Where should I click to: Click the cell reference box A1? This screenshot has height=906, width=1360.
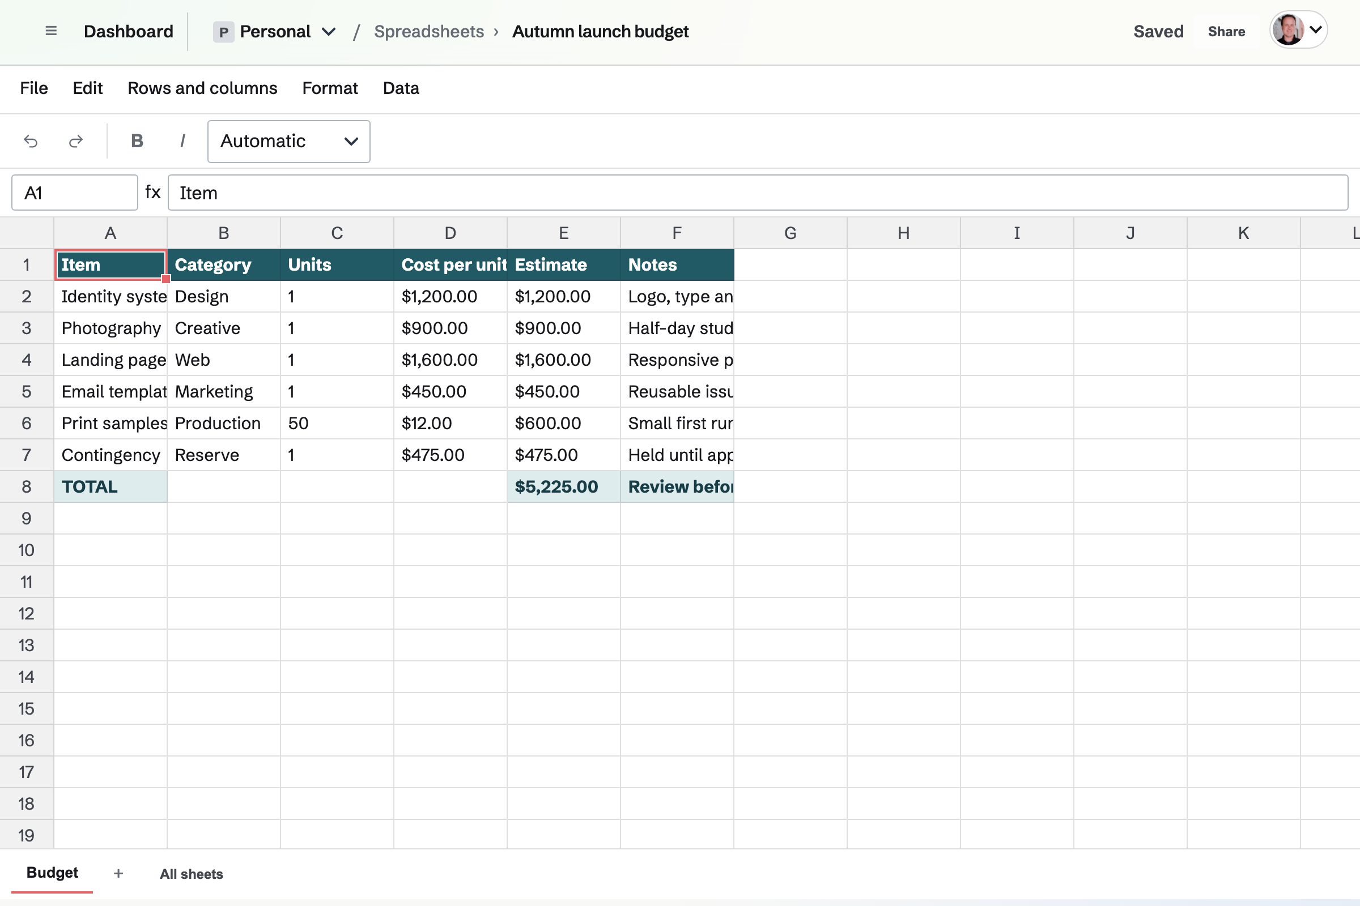click(75, 193)
